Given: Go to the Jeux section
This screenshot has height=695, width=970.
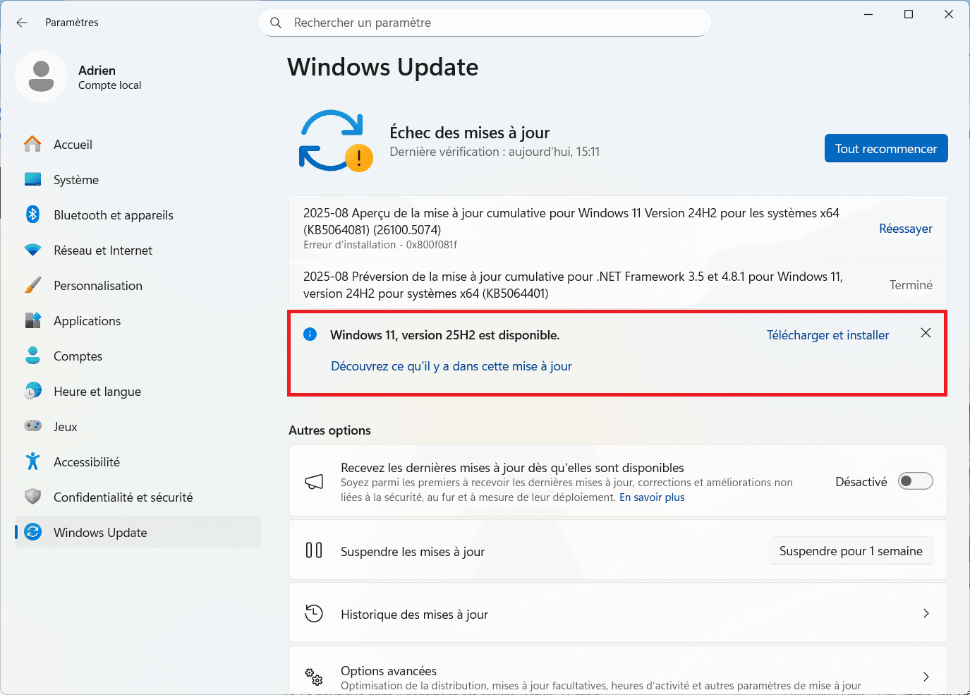Looking at the screenshot, I should pyautogui.click(x=138, y=426).
